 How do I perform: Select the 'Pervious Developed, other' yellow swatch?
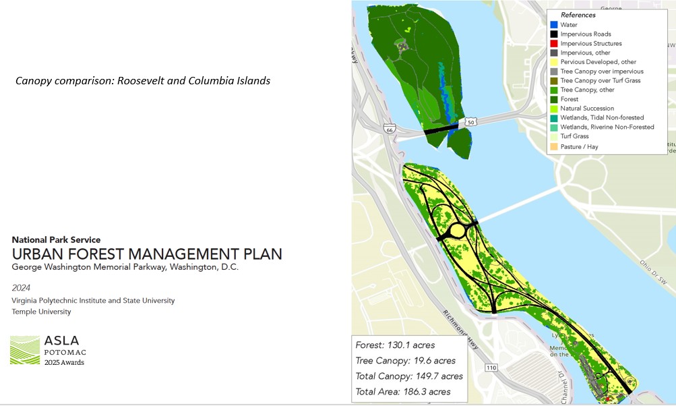[x=554, y=62]
